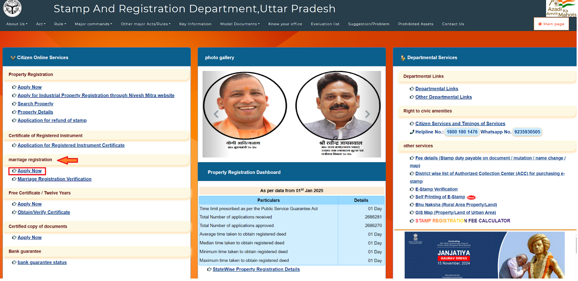This screenshot has height=281, width=578.
Task: Open Application for Registered Instrument Certificate link
Action: coord(71,145)
